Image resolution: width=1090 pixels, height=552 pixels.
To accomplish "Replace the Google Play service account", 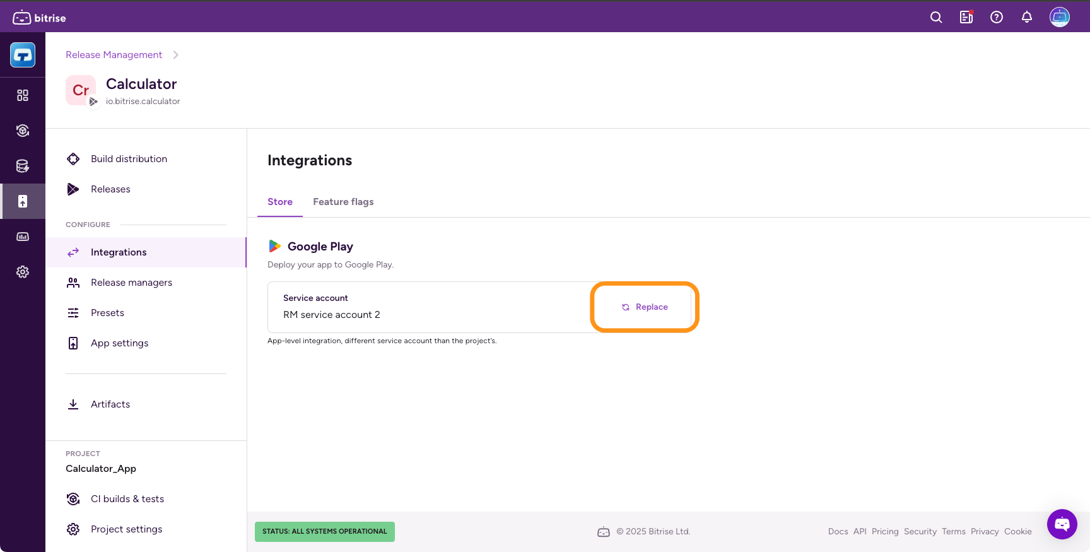I will click(645, 307).
